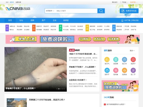Screen dimensions: 143x107
Task: Open second headline 带银镯子手变黑了 beside the carousel
Action: tap(82, 67)
